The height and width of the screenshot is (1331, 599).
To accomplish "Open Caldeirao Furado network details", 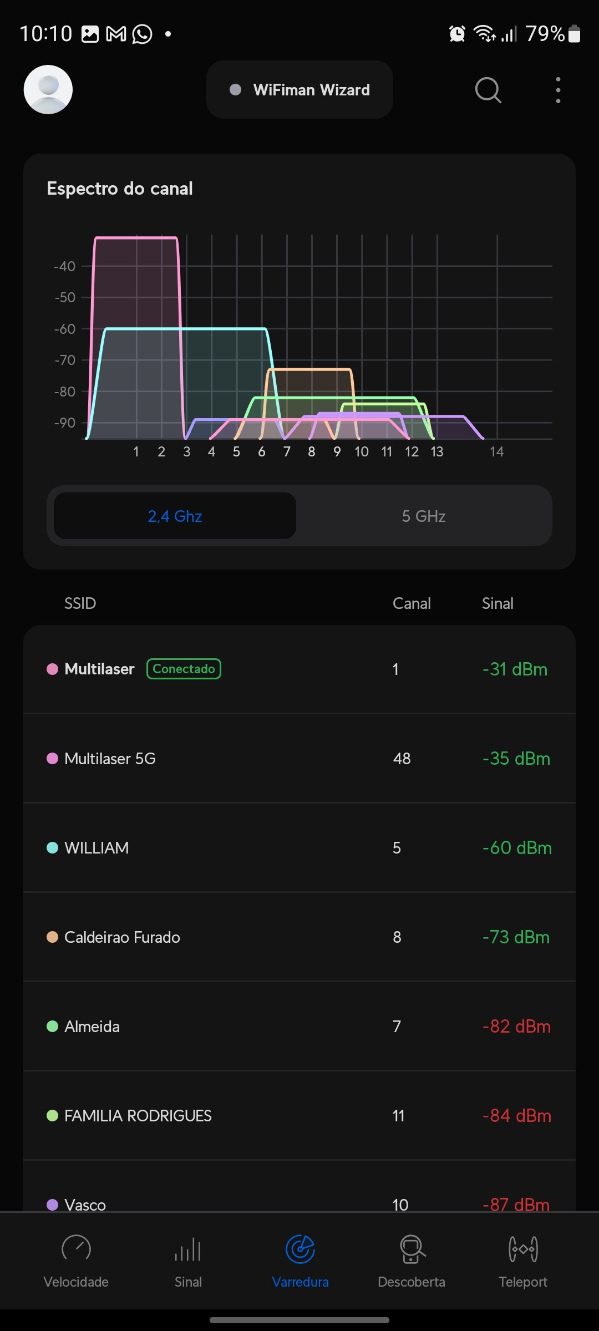I will [299, 937].
